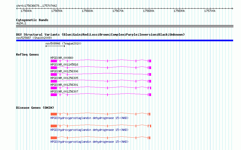Click the Disease Genes (OMIM) track title
This screenshot has height=150, width=241.
pyautogui.click(x=35, y=108)
